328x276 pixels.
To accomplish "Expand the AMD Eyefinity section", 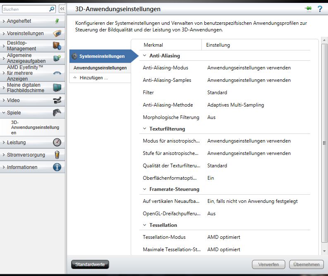I will coord(4,73).
